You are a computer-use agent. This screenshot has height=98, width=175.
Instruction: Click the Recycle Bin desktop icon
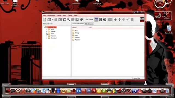169,29
